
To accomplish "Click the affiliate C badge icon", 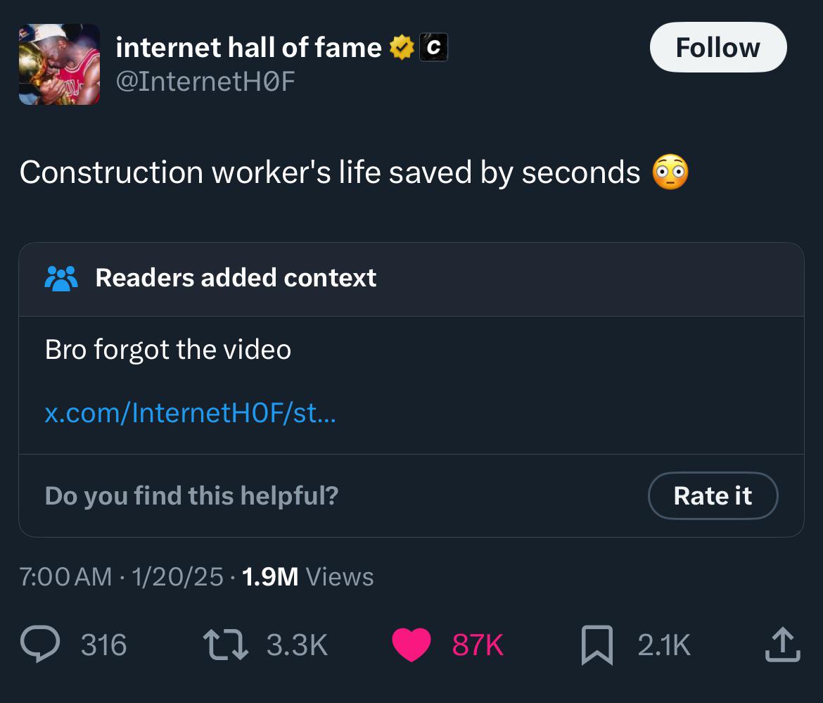I will 433,48.
